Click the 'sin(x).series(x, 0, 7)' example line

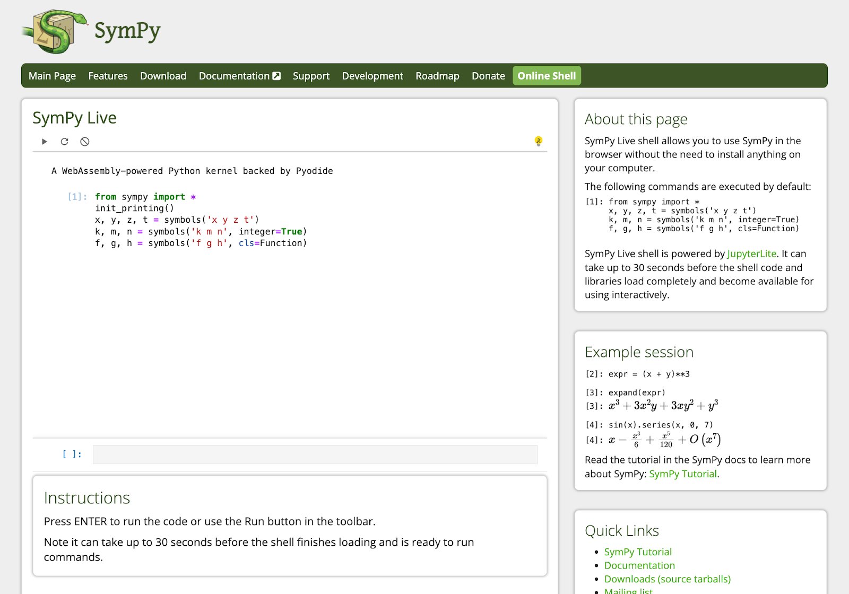661,425
